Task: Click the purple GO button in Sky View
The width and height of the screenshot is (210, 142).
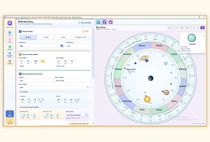Action: click(x=202, y=28)
